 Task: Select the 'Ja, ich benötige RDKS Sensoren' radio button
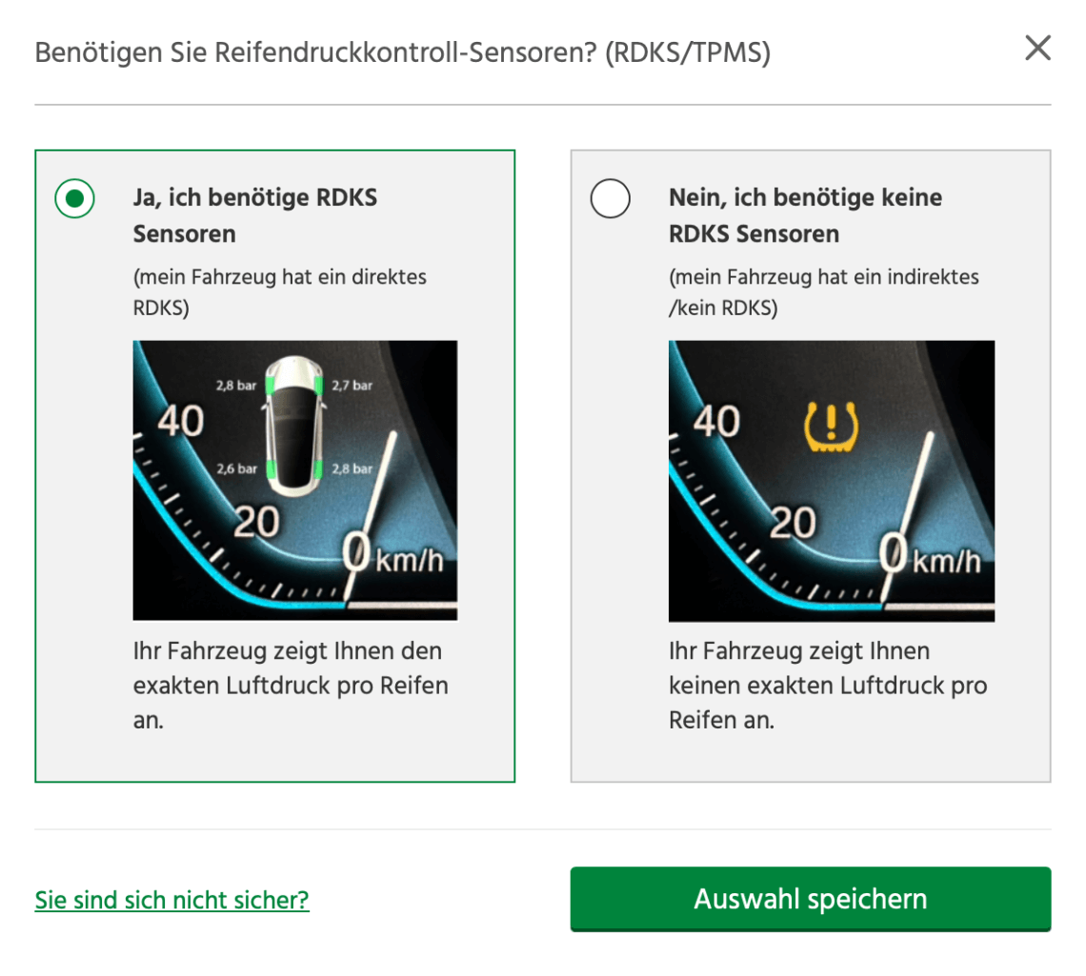pyautogui.click(x=74, y=198)
